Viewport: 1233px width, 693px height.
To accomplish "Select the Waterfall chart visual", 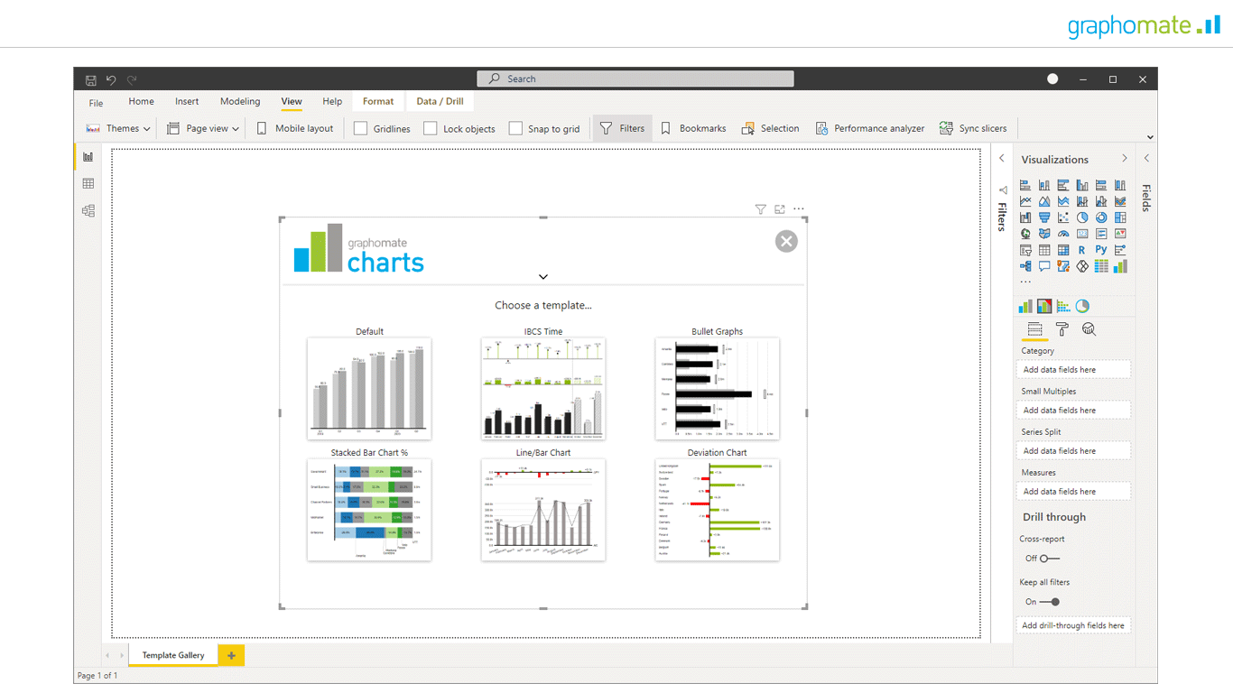I will click(1025, 217).
